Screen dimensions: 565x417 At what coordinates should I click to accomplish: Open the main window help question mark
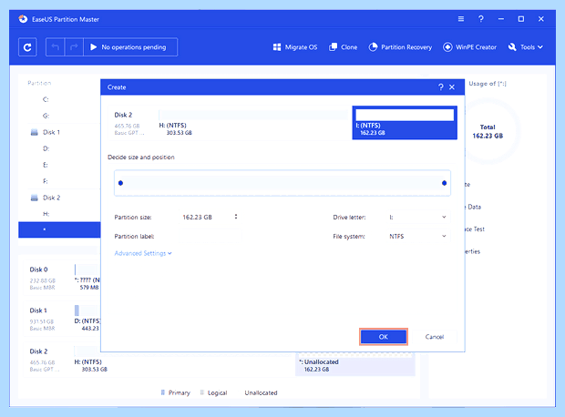pyautogui.click(x=480, y=19)
